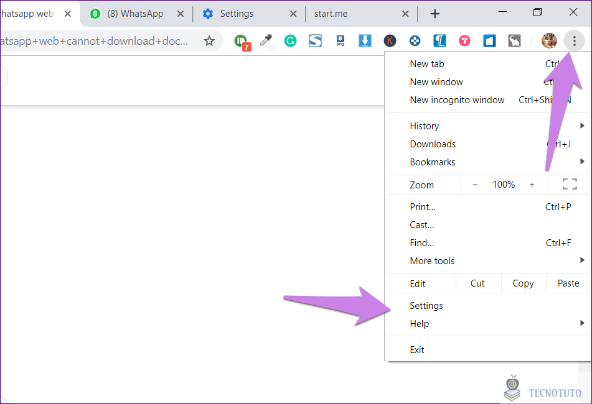
Task: Close the (8) WhatsApp tab
Action: [x=181, y=14]
